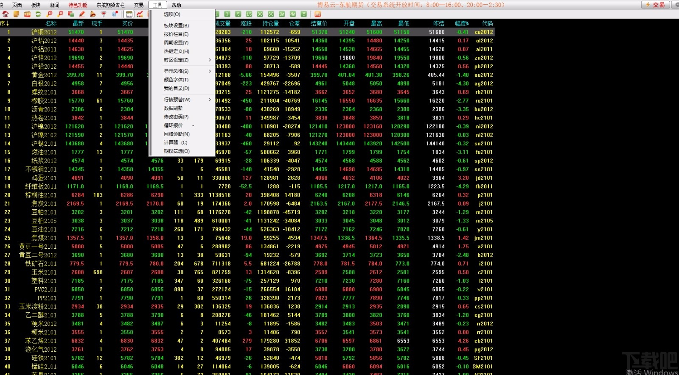Choose 计算器 (C) menu entry
Image resolution: width=679 pixels, height=375 pixels.
click(182, 142)
